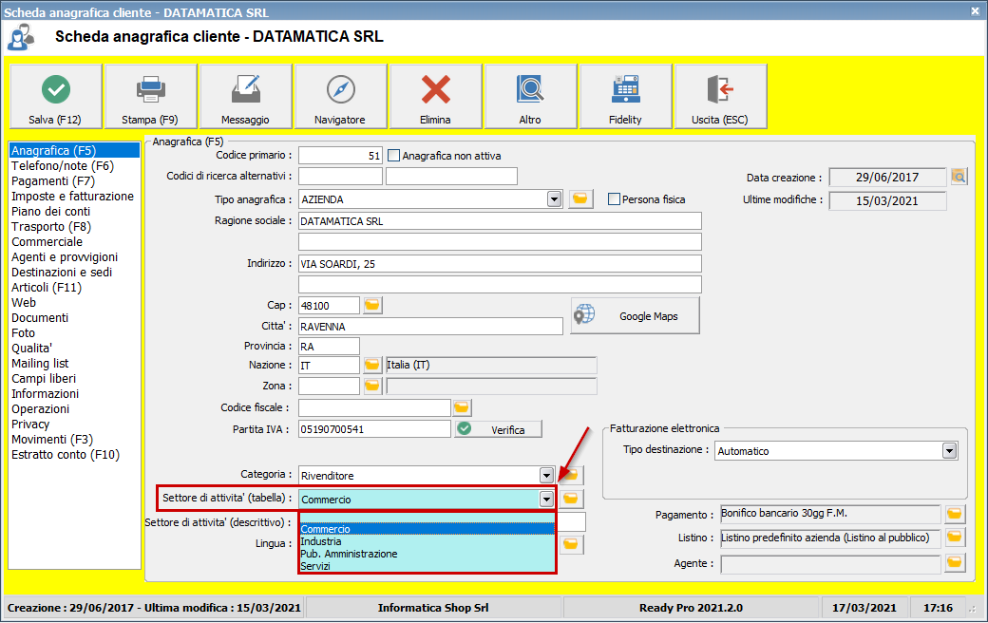This screenshot has width=988, height=623.
Task: Edit the Ragione sociale field
Action: (500, 221)
